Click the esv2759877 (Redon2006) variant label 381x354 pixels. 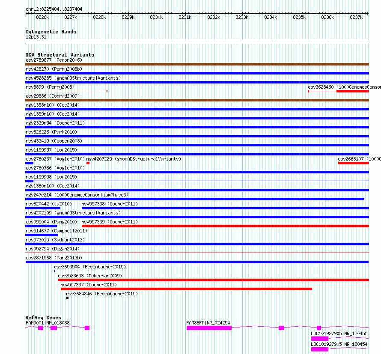click(x=54, y=60)
